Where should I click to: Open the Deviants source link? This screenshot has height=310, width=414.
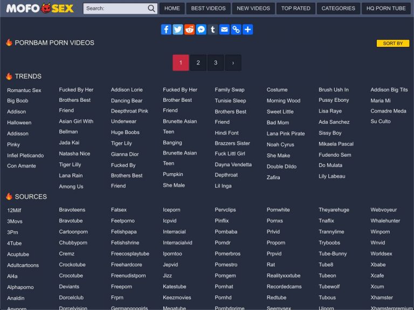tap(69, 286)
